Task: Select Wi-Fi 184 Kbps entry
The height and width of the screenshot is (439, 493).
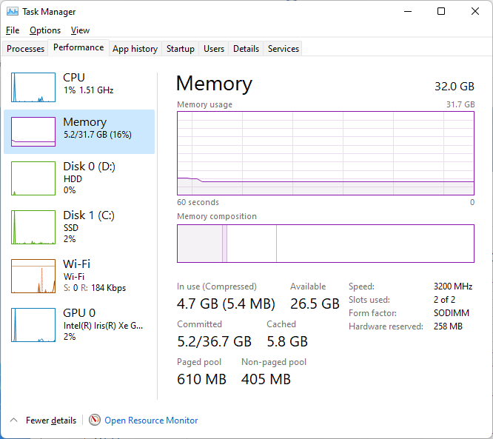Action: coord(79,276)
